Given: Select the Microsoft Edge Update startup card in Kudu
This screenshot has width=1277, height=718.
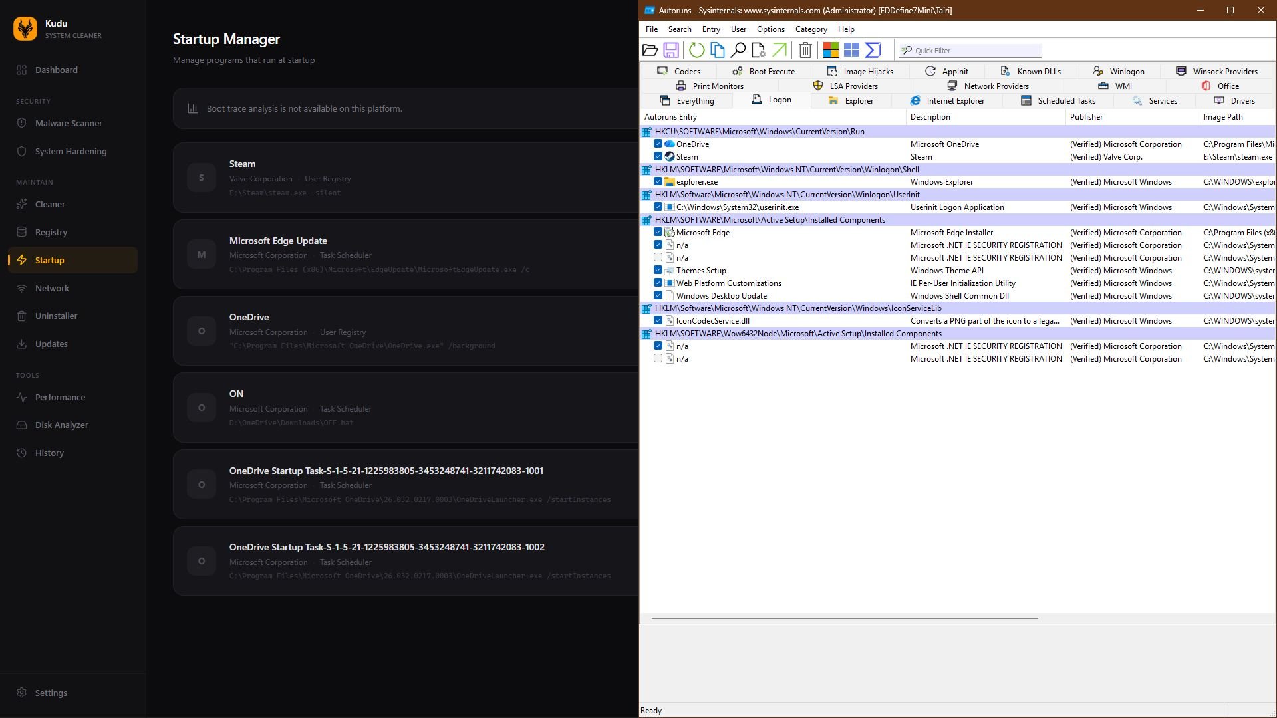Looking at the screenshot, I should [x=406, y=254].
